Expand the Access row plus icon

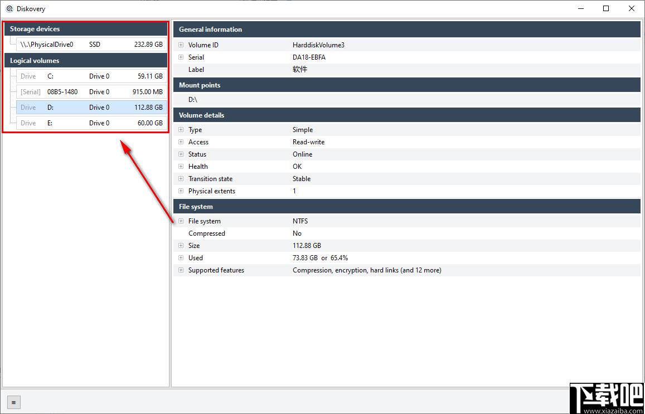(x=181, y=142)
